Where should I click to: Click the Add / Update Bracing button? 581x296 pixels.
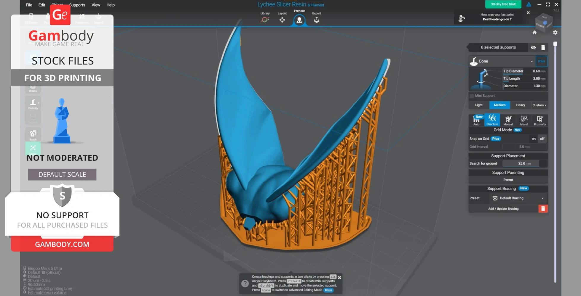click(503, 209)
